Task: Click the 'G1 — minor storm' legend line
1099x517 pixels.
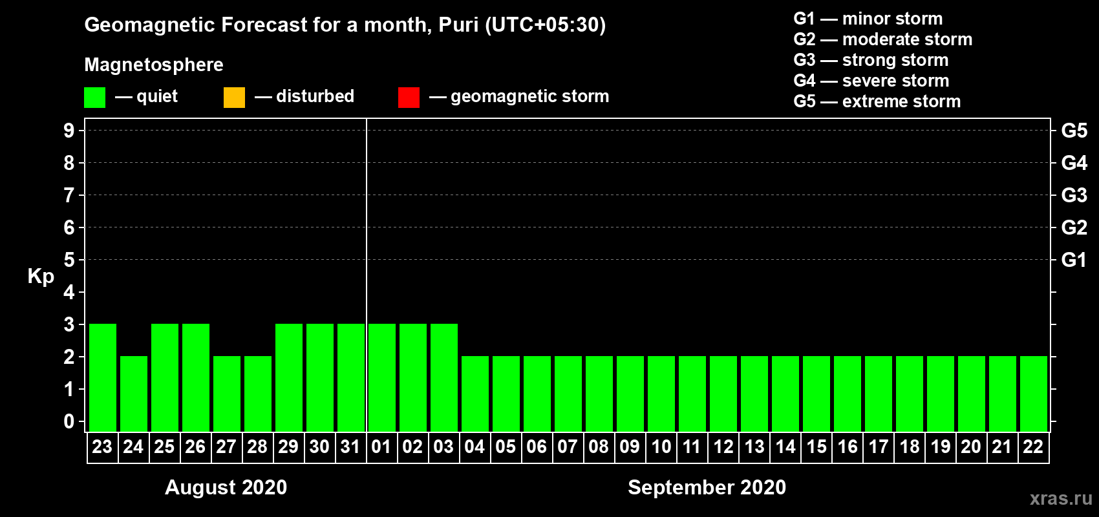Action: tap(868, 19)
